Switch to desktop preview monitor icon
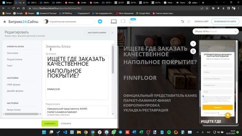 tap(114, 22)
